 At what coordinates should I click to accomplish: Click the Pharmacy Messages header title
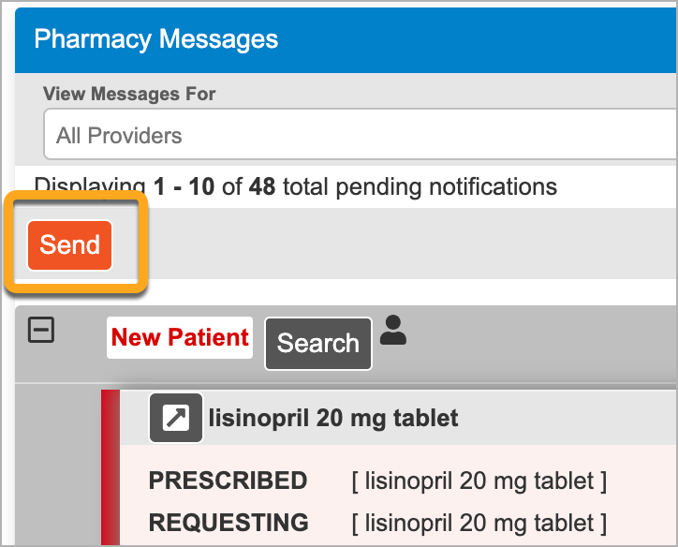pyautogui.click(x=156, y=39)
